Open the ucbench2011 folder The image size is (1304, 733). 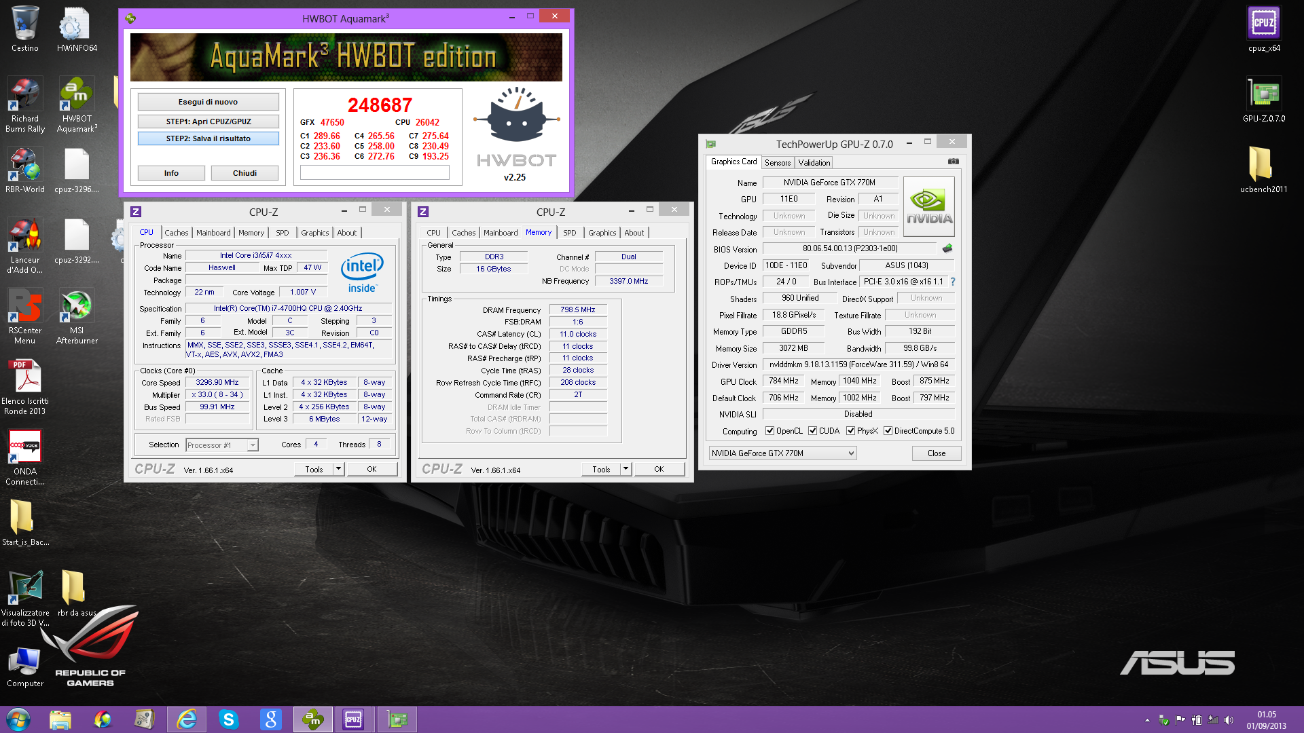pos(1264,170)
